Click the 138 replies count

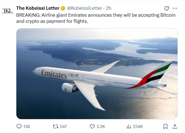point(27,127)
